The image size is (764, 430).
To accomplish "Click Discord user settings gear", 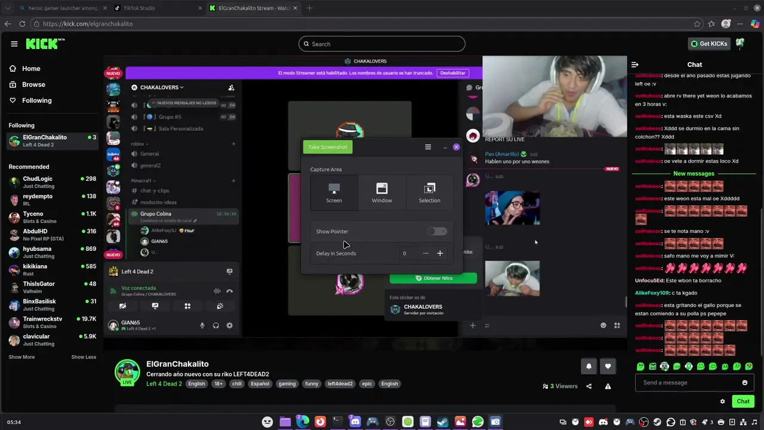I will (229, 325).
